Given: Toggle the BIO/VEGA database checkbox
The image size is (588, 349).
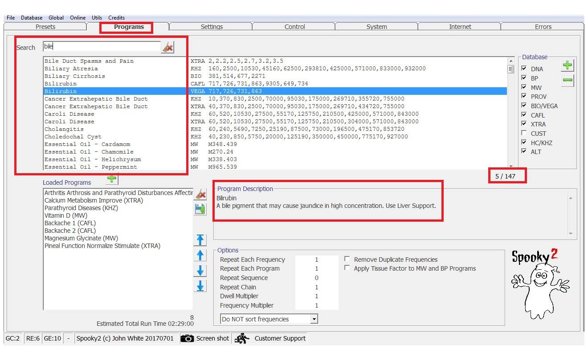Looking at the screenshot, I should (524, 106).
